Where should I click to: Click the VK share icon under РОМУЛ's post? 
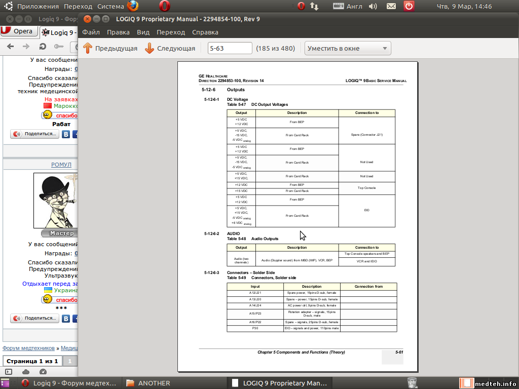[x=66, y=319]
